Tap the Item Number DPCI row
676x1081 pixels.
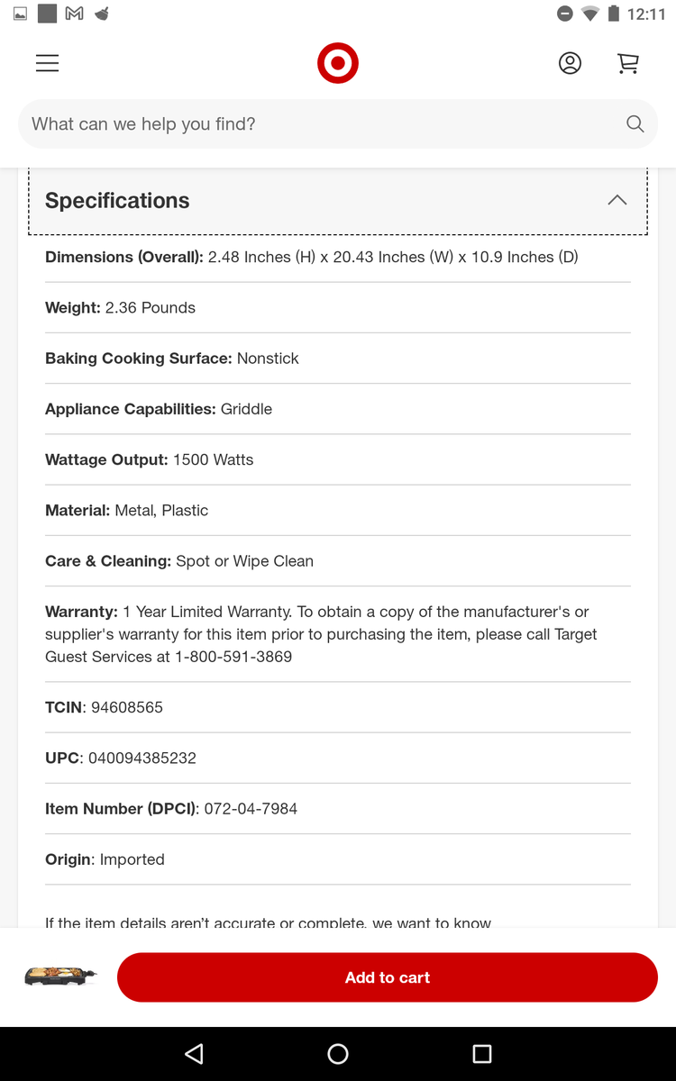pyautogui.click(x=338, y=808)
